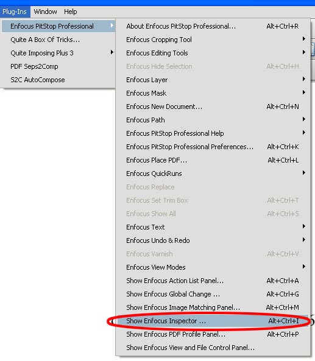Expand Quite Imposing Plus 3 submenu

58,53
